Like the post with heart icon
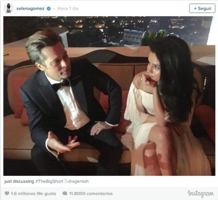The width and height of the screenshot is (218, 200). 7,193
